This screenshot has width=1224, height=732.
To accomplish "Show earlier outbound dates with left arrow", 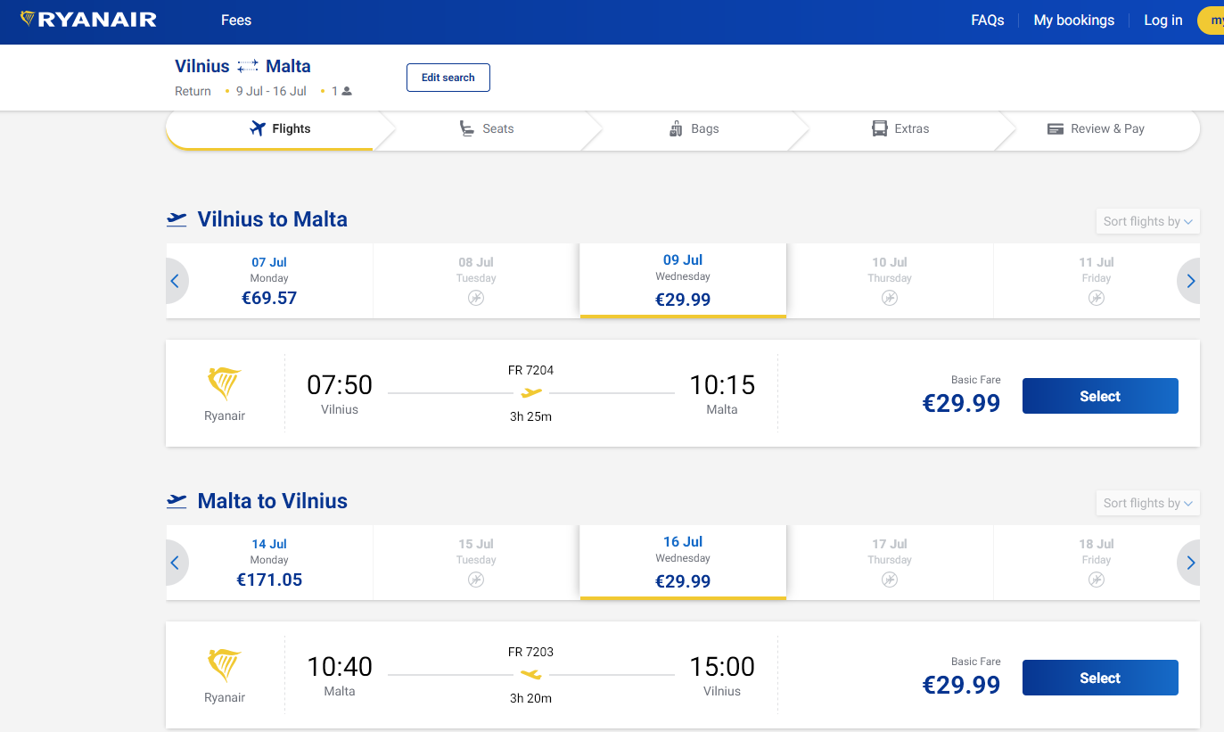I will [175, 281].
